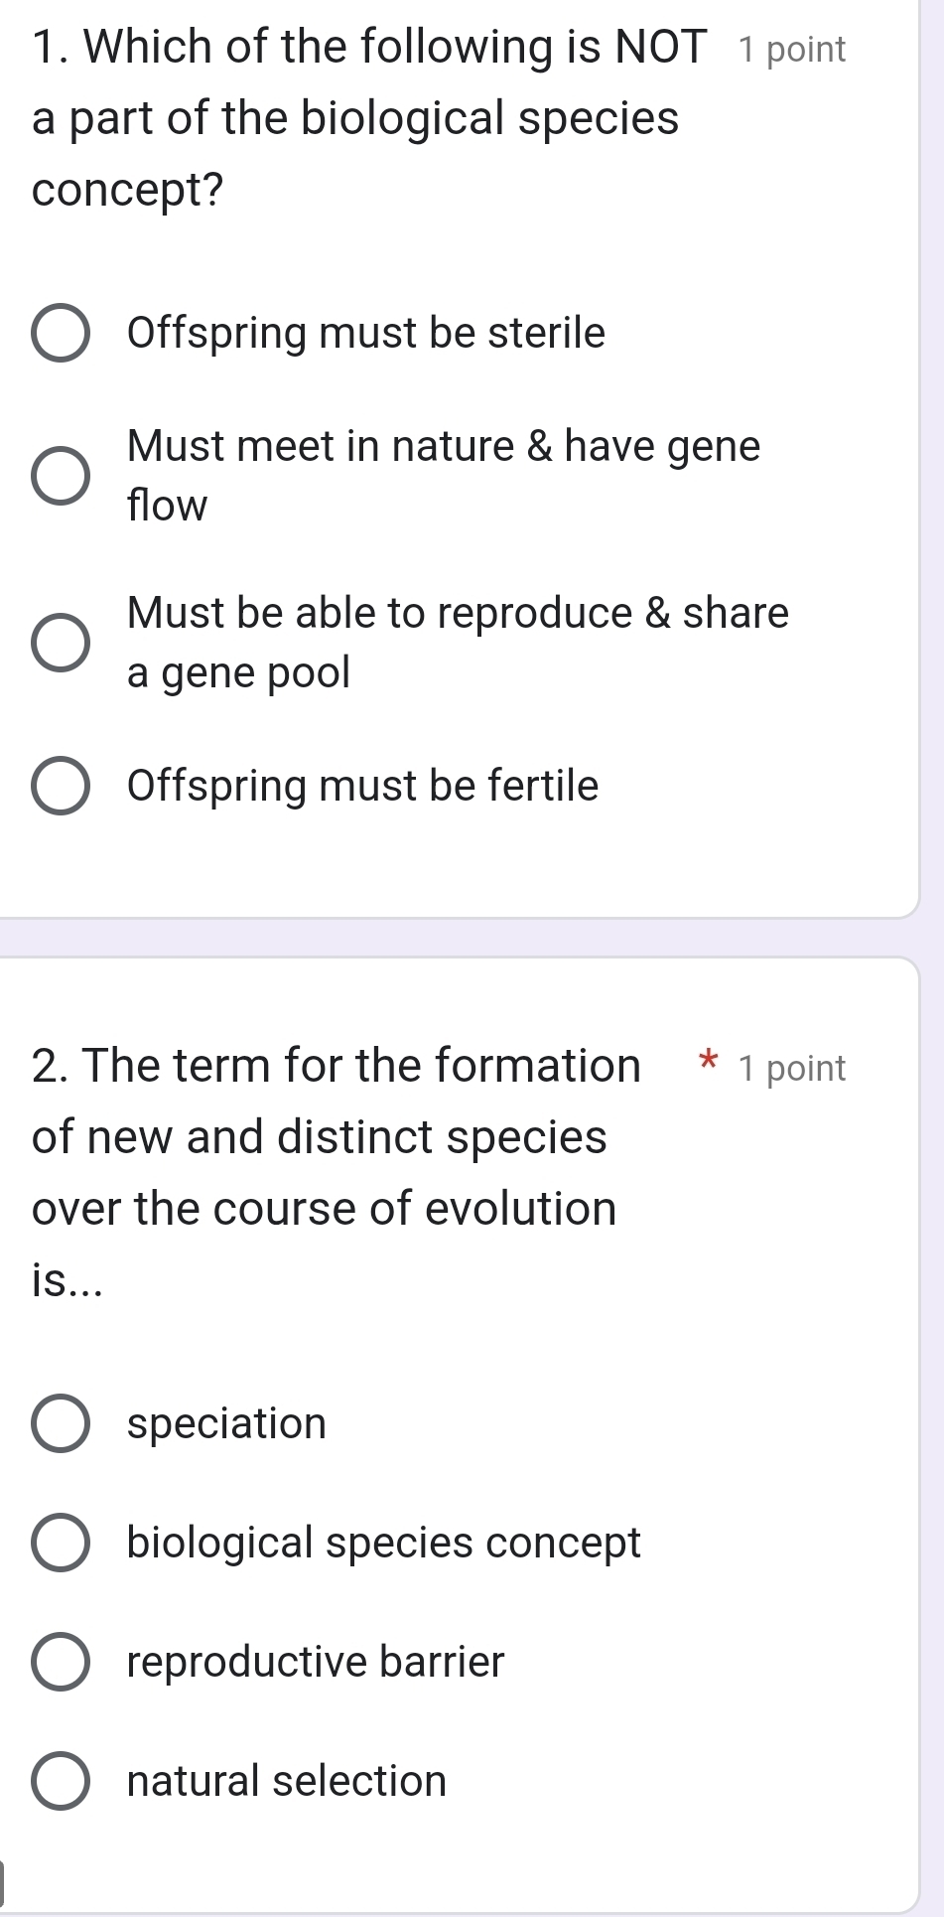The height and width of the screenshot is (1917, 944).
Task: Click the red required asterisk on question 2
Action: tap(707, 1060)
